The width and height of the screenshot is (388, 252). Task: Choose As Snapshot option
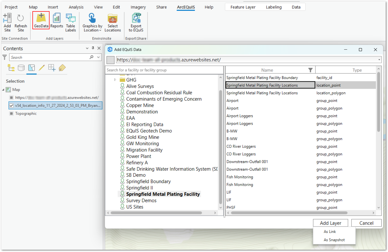334,240
